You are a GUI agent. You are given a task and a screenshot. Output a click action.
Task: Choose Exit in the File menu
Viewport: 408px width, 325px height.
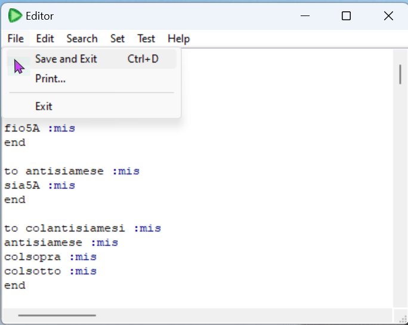coord(91,107)
